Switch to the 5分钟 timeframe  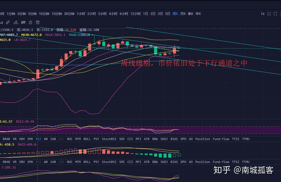(x=32, y=14)
